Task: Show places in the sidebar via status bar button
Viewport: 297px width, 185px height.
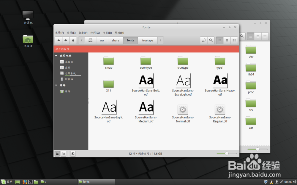Action: [x=57, y=154]
